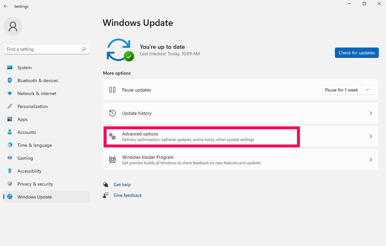Click the Accessibility label in sidebar
386x246 pixels.
29,171
